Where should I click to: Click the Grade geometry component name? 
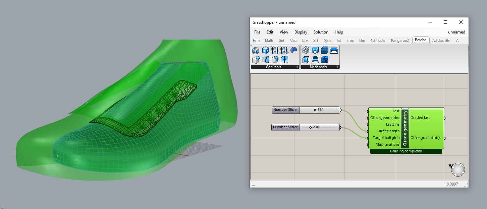(405, 128)
